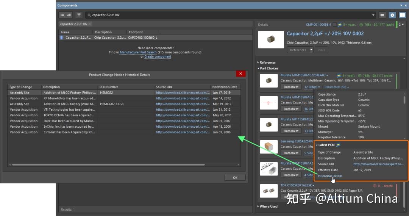
Task: Open source URL for the TOKYO DENPA row
Action: 183,115
